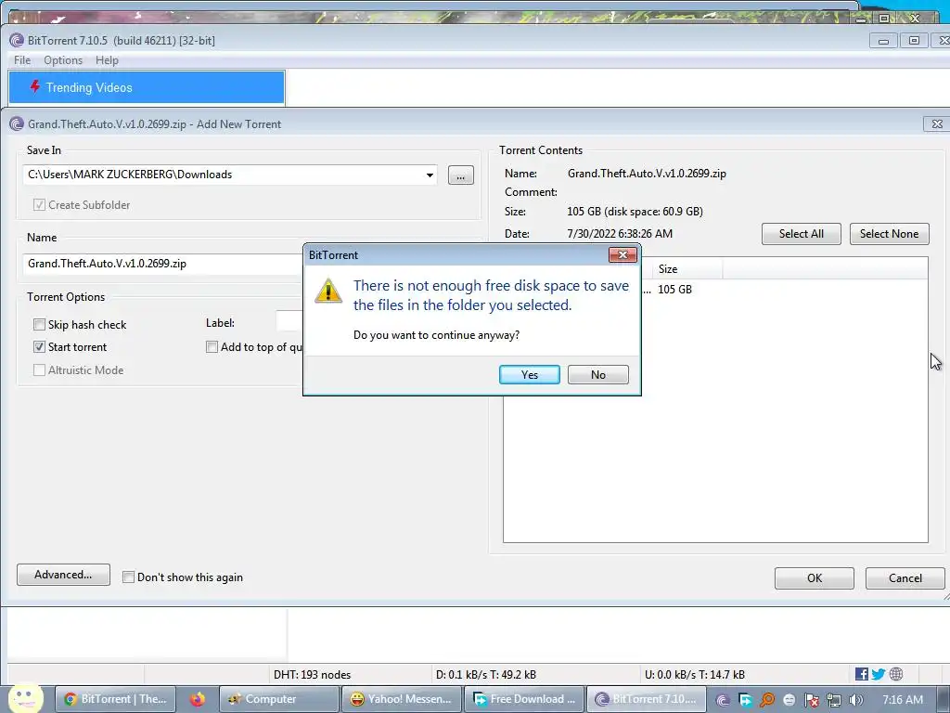Viewport: 950px width, 713px height.
Task: Open the Facebook icon in the status bar
Action: [861, 674]
